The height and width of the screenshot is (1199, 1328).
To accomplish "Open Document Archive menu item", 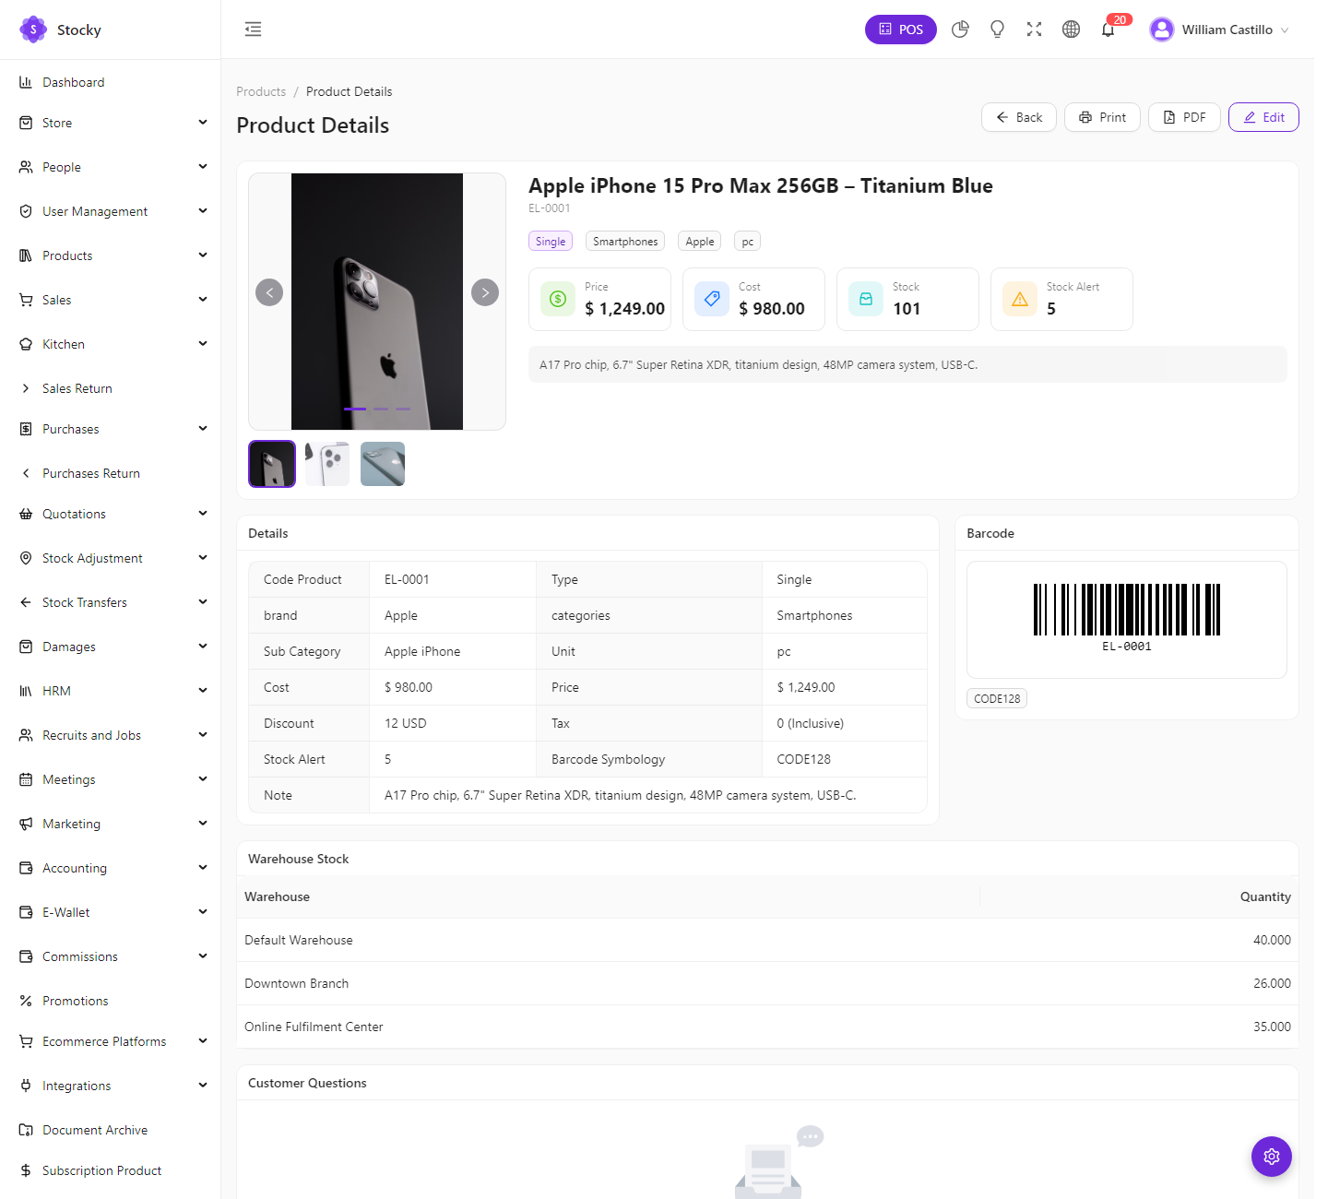I will click(x=111, y=1130).
